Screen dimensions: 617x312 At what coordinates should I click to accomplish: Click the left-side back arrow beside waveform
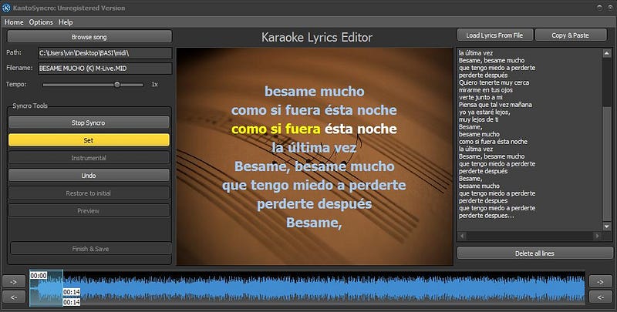[x=14, y=297]
